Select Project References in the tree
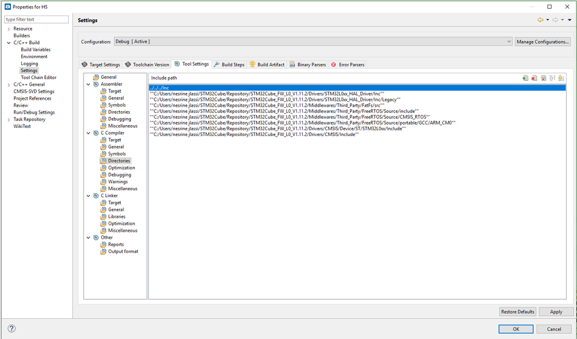The height and width of the screenshot is (339, 577). click(32, 99)
